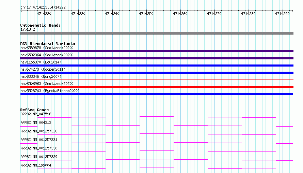
Task: Select transcript ARRB2|NM_004313 label
Action: (x=36, y=122)
